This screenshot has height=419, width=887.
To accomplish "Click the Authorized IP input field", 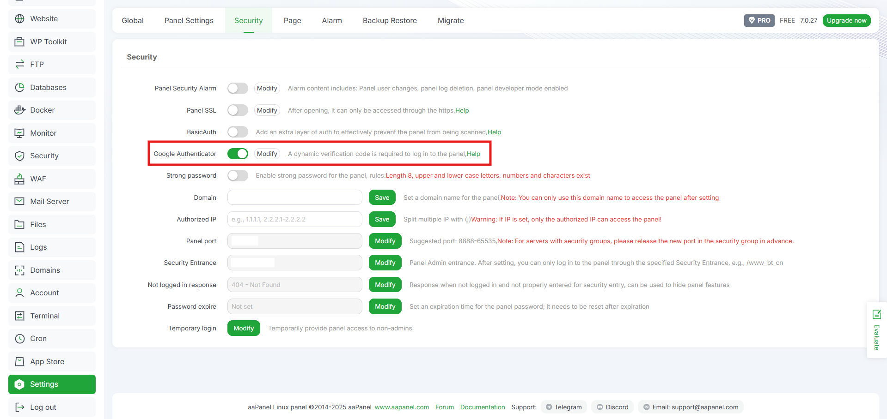I will point(295,219).
